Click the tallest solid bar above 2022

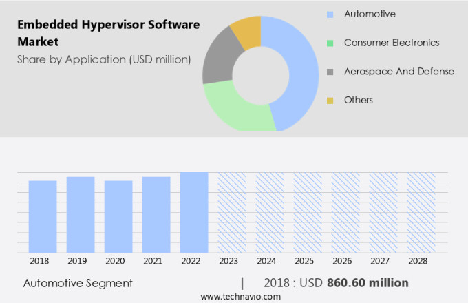point(194,212)
